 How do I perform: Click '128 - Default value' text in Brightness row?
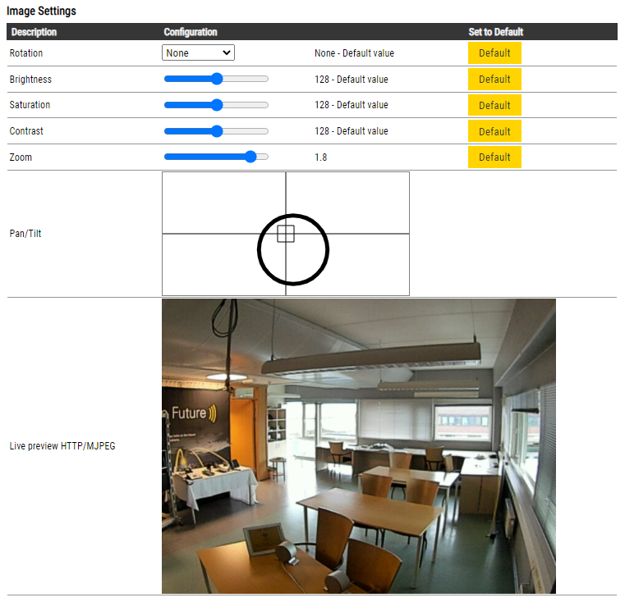(x=352, y=80)
